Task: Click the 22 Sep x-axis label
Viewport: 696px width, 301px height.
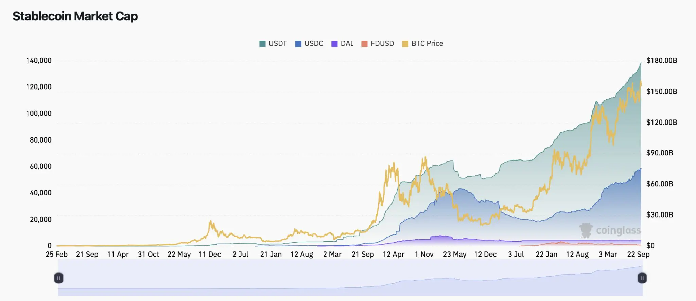Action: (x=638, y=255)
